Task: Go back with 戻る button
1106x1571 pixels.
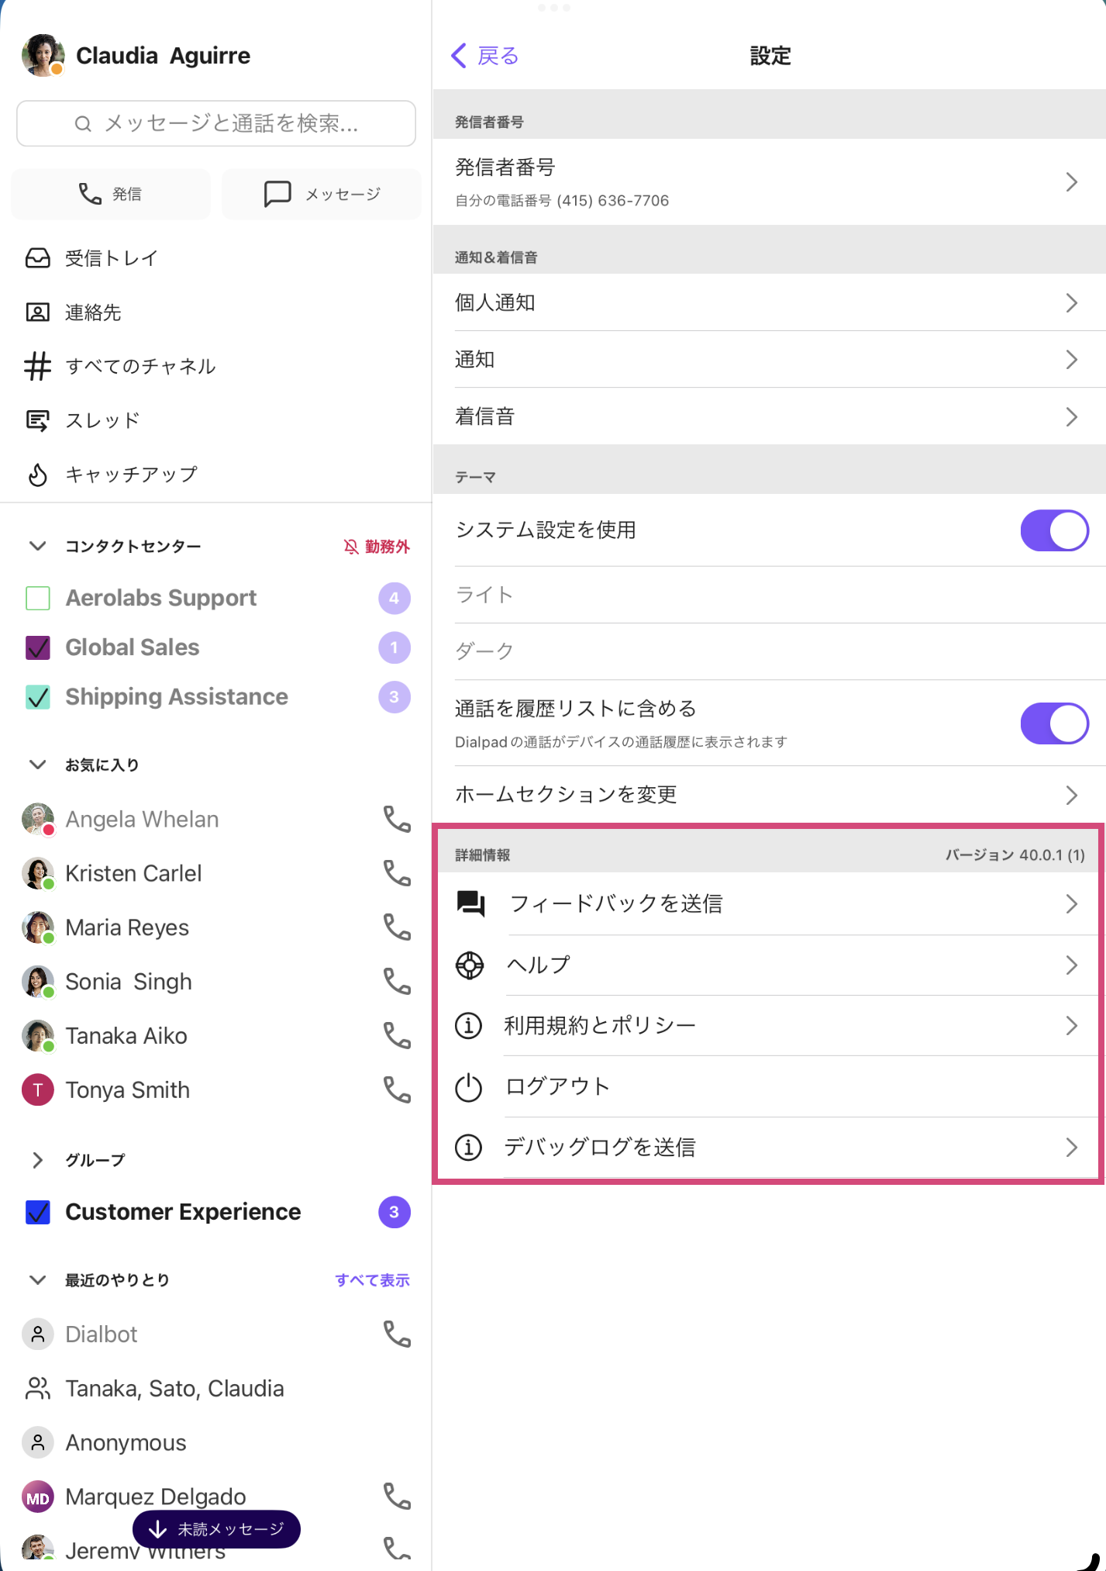Action: pyautogui.click(x=485, y=56)
